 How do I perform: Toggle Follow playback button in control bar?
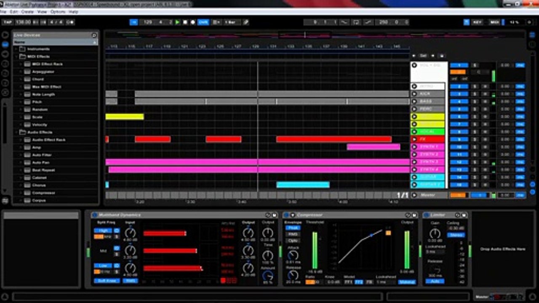pos(134,22)
